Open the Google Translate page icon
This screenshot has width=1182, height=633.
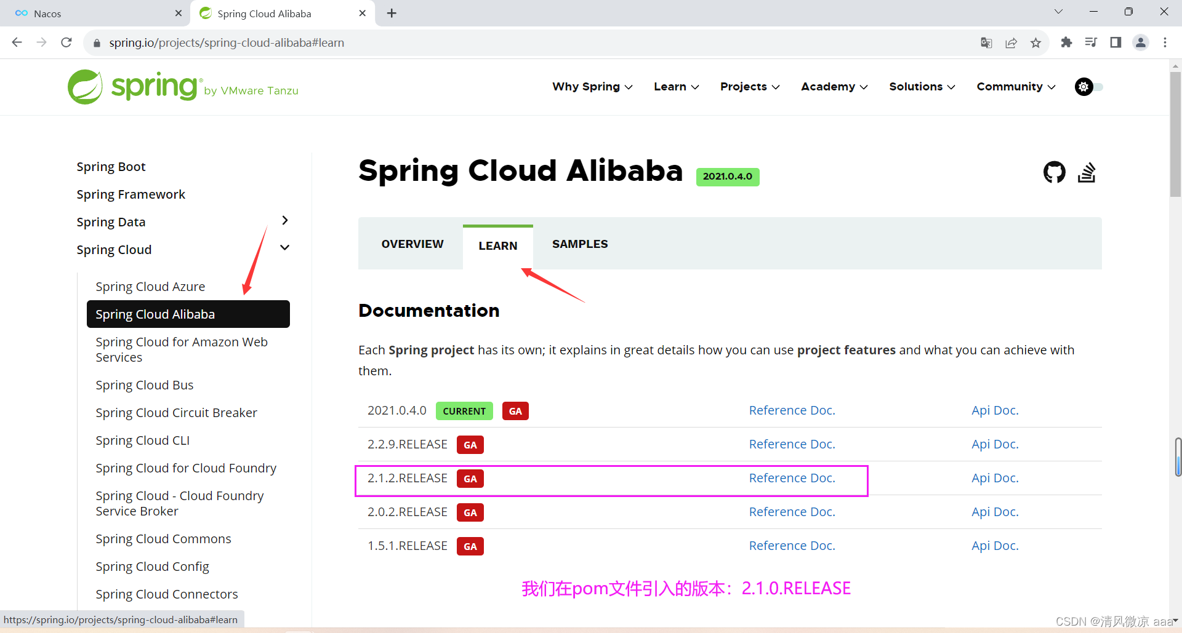[x=986, y=42]
